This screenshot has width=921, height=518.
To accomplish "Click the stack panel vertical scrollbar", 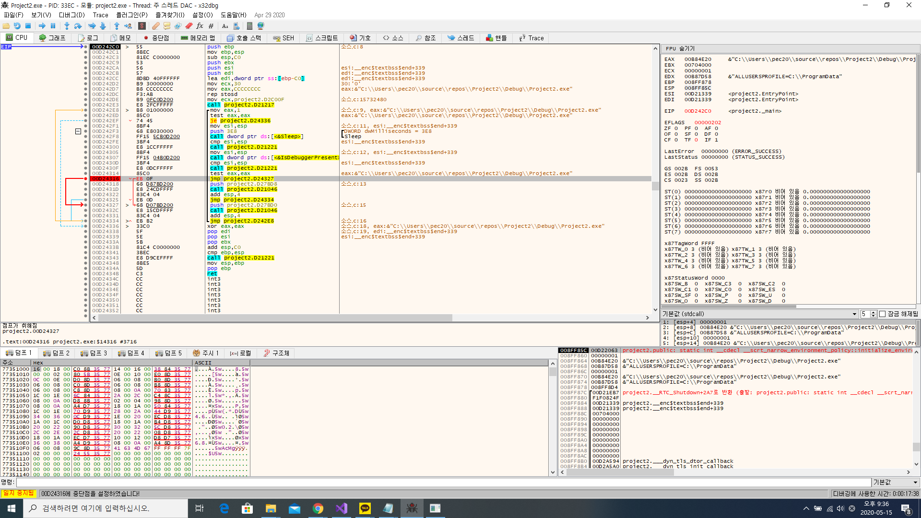I will tap(916, 408).
